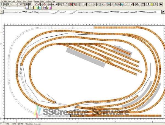Expand the box tool options arrow
Viewport: 165px width, 125px height.
tap(146, 4)
